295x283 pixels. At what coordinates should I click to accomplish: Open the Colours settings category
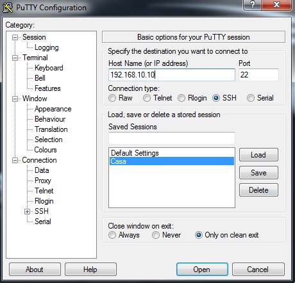pyautogui.click(x=46, y=150)
